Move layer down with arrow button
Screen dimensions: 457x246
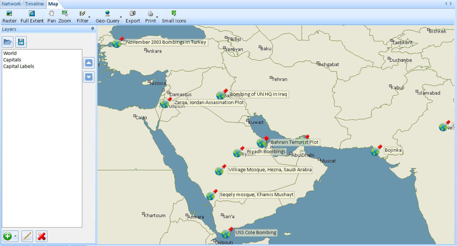[x=89, y=77]
